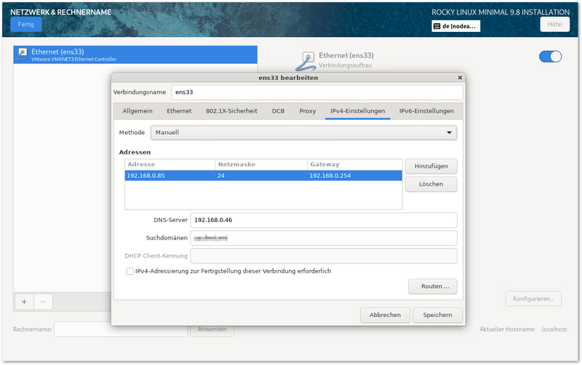Click the Adresse column header
582x365 pixels.
pos(170,165)
